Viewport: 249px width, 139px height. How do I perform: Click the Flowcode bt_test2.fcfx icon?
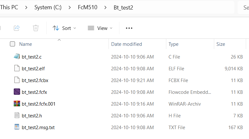pos(17,92)
